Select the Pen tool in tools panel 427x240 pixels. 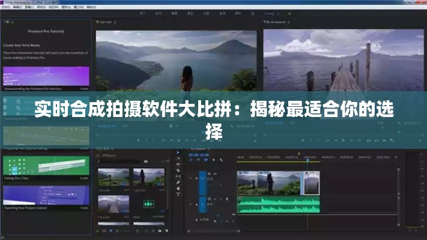click(x=178, y=182)
